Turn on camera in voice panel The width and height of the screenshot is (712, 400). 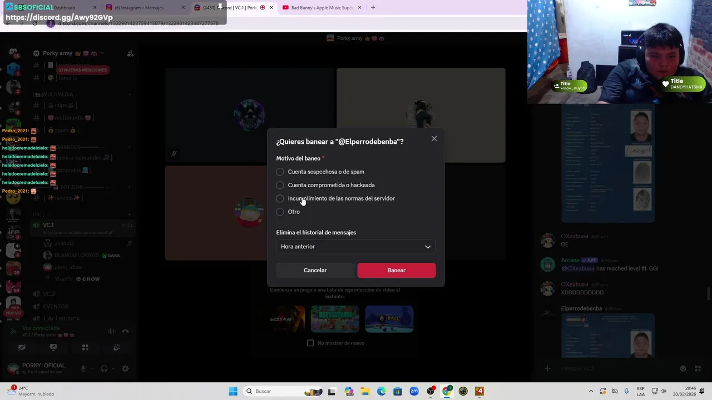point(22,347)
